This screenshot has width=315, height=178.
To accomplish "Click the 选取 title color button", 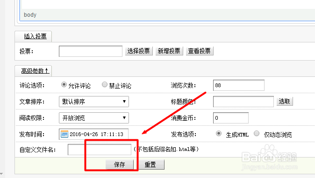I will click(x=285, y=102).
